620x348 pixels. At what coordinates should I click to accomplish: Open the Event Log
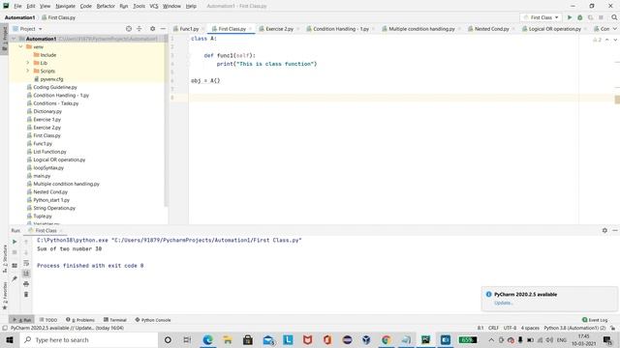pos(595,320)
